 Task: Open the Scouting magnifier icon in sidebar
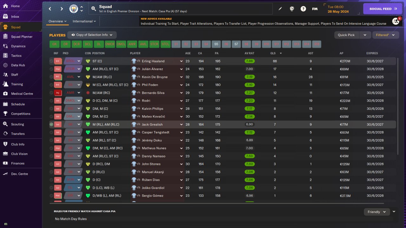point(5,124)
